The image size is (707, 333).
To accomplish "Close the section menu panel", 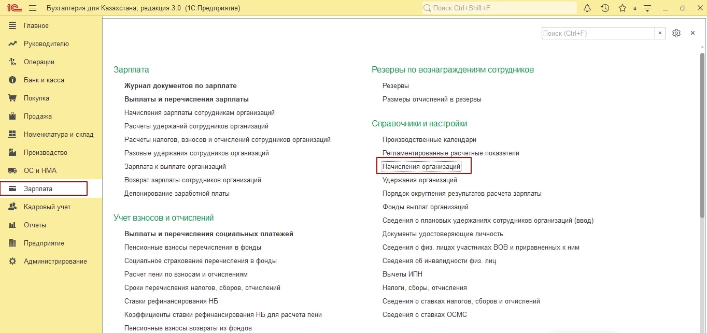I will tap(692, 33).
